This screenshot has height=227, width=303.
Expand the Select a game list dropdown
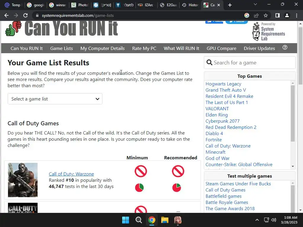tap(55, 99)
